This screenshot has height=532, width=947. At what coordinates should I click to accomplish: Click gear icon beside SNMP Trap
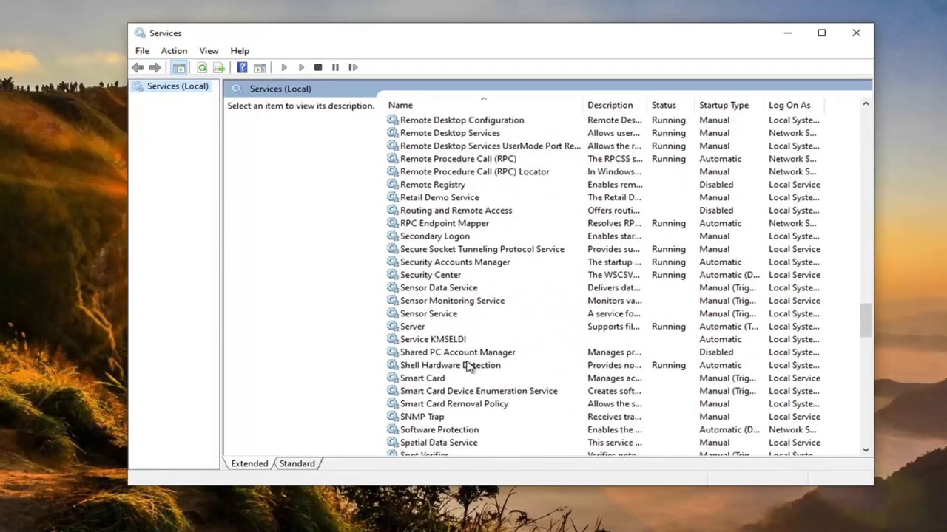[392, 417]
